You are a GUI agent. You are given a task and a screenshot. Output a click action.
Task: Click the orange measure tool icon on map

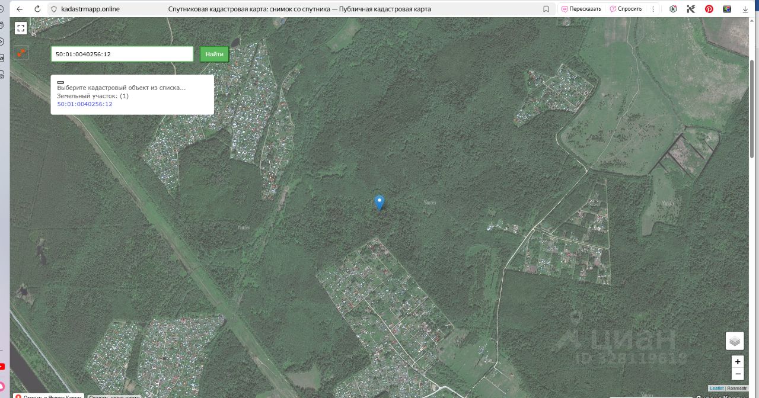(x=21, y=53)
